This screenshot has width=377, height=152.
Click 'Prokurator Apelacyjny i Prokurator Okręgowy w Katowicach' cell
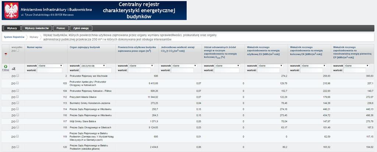88,84
